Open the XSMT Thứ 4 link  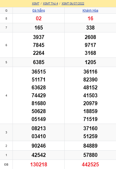[50, 3]
